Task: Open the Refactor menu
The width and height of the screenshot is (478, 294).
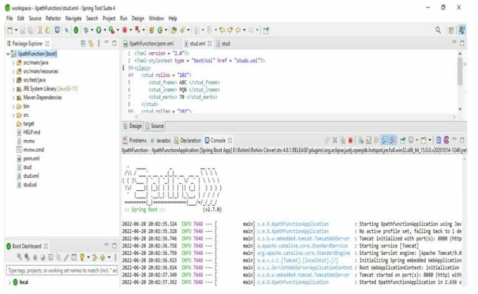Action: 53,18
